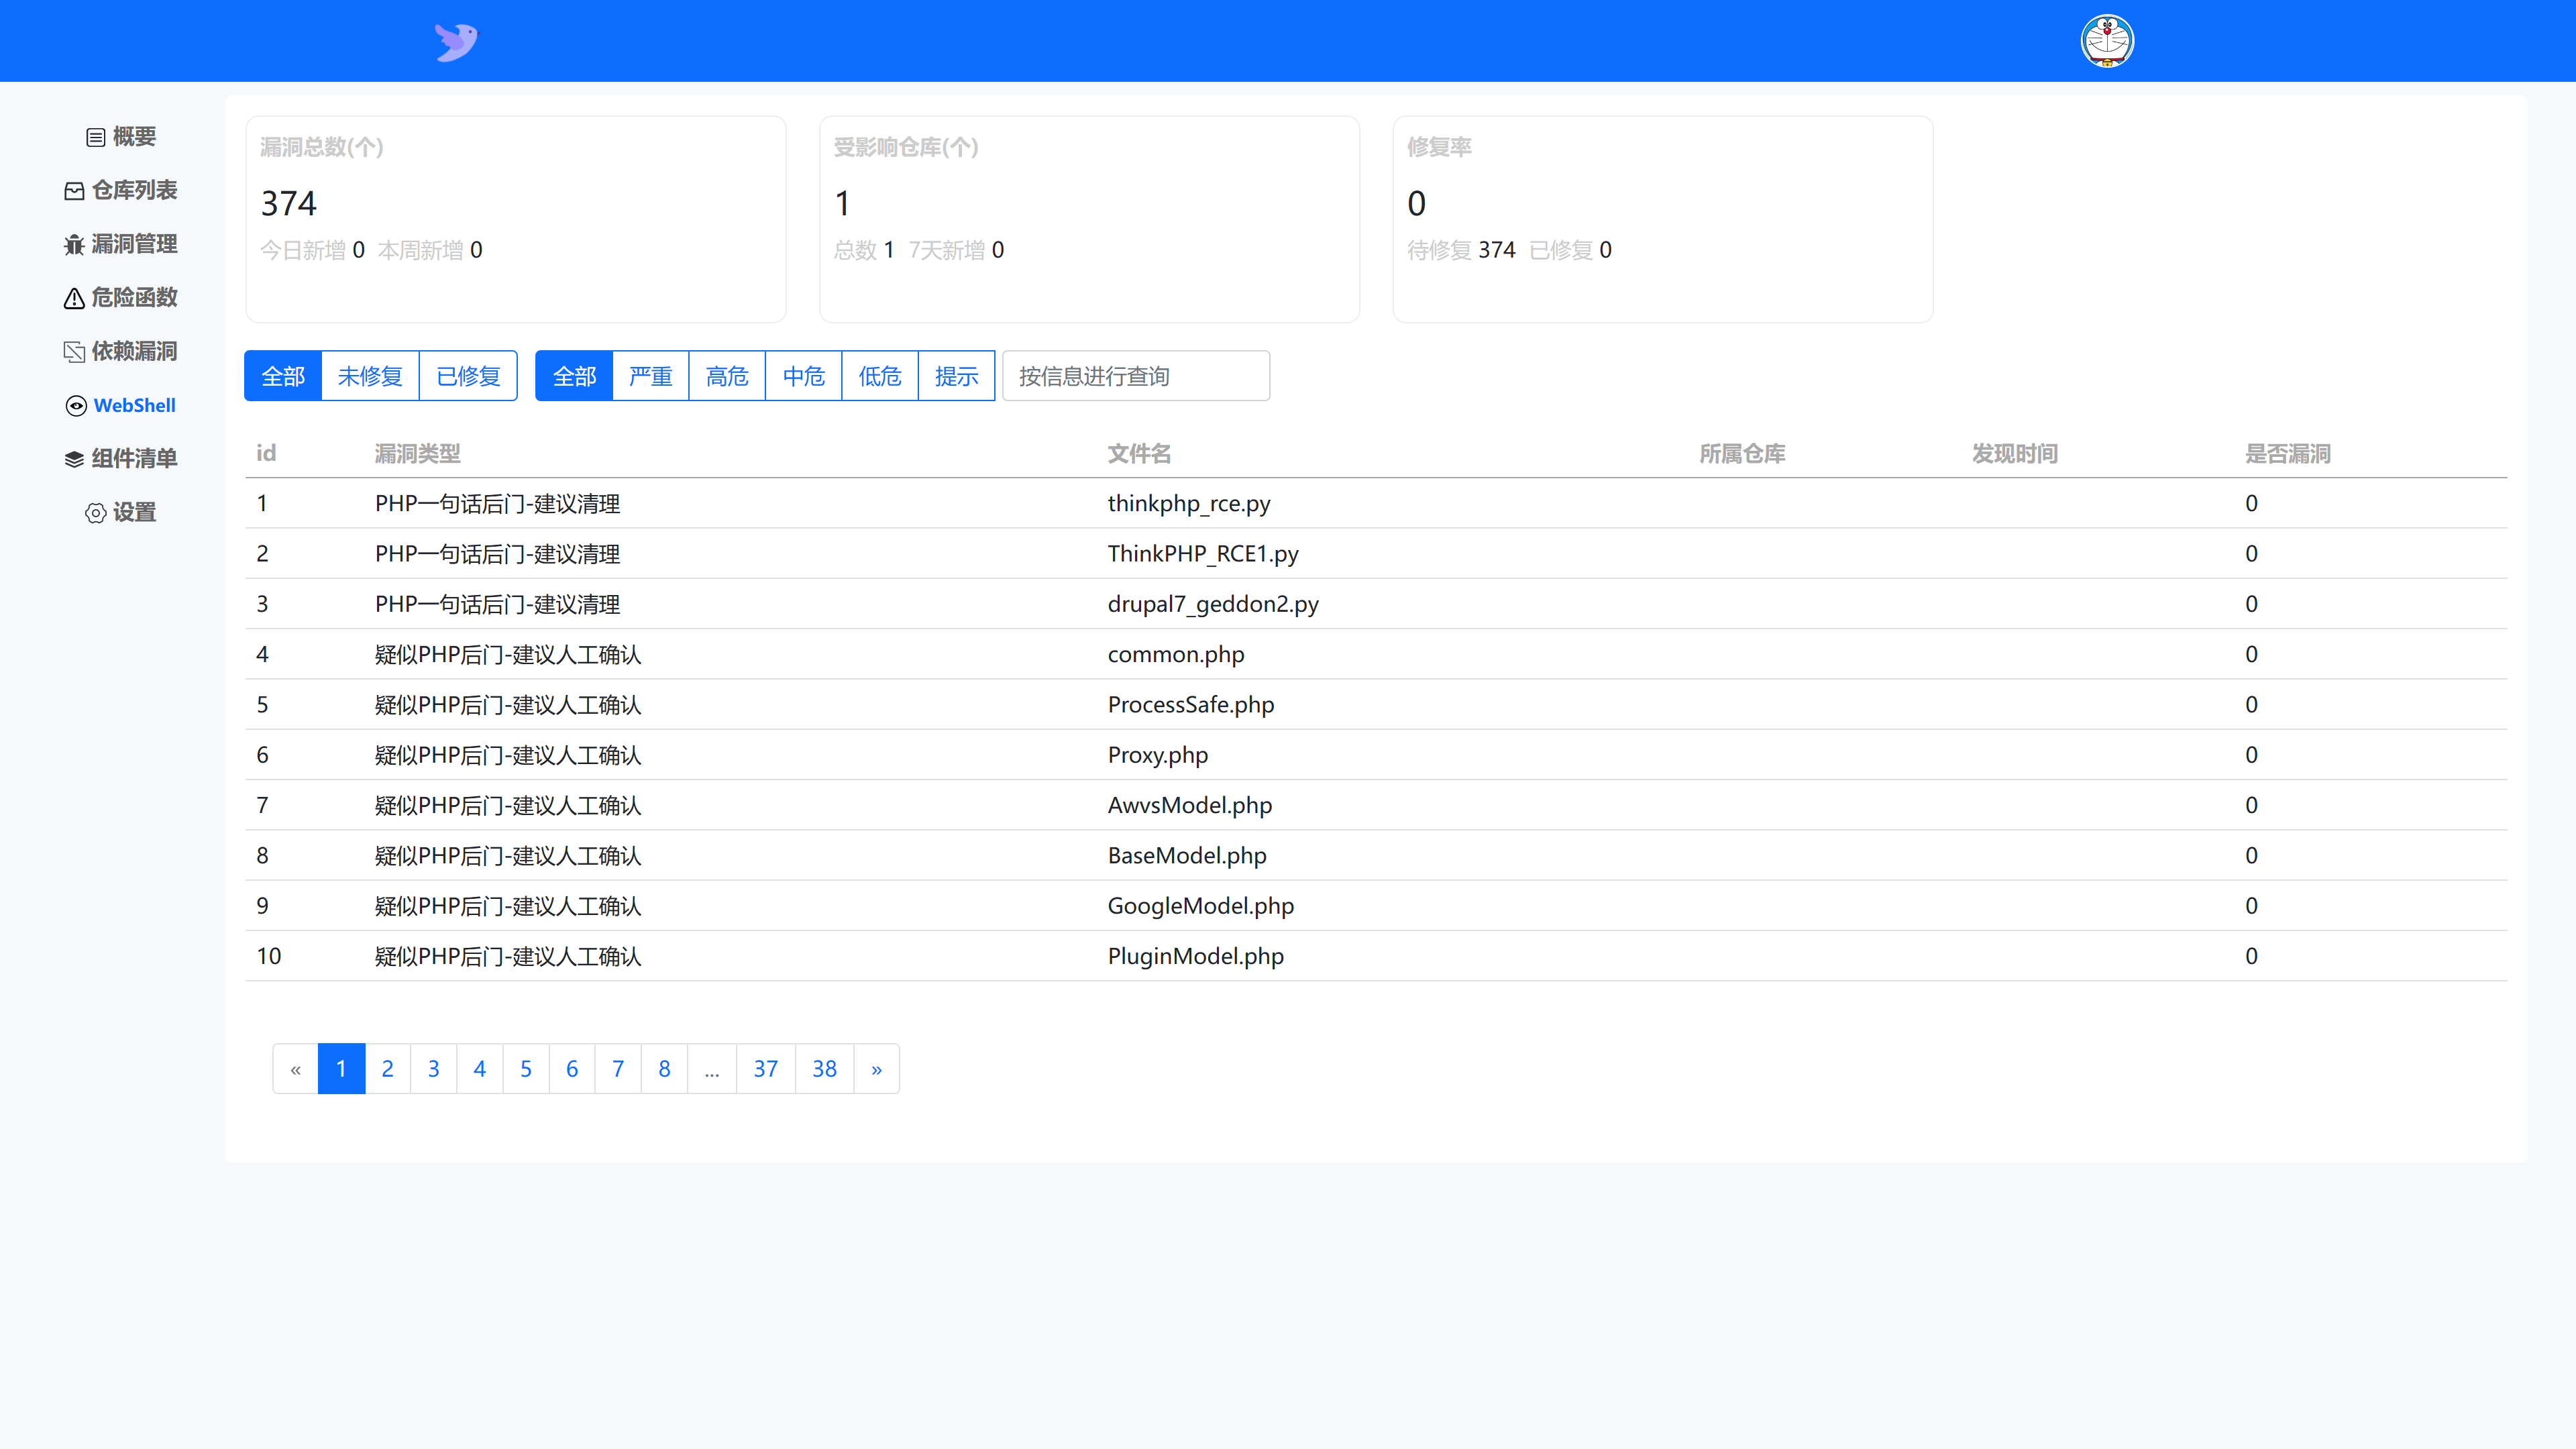Click the eye icon beside WebShell
The width and height of the screenshot is (2576, 1449).
click(76, 406)
